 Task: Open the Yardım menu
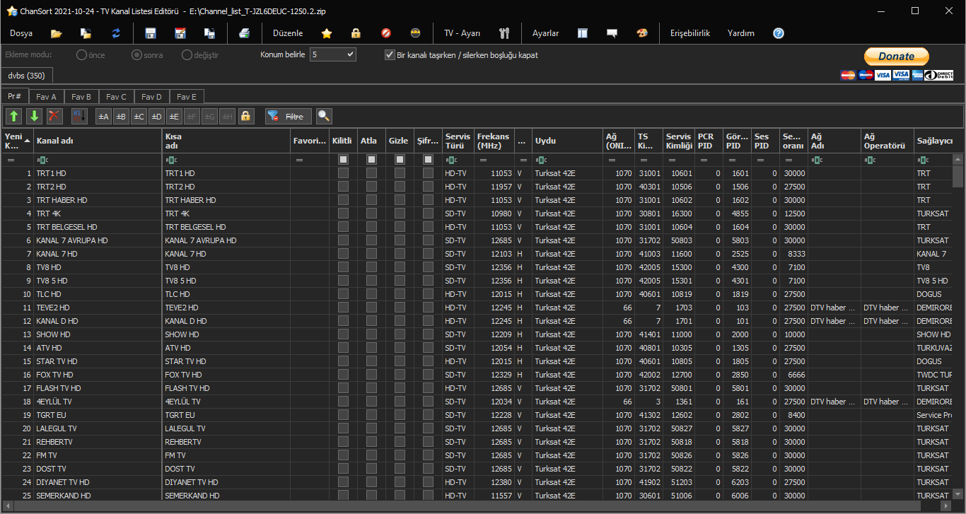point(741,33)
